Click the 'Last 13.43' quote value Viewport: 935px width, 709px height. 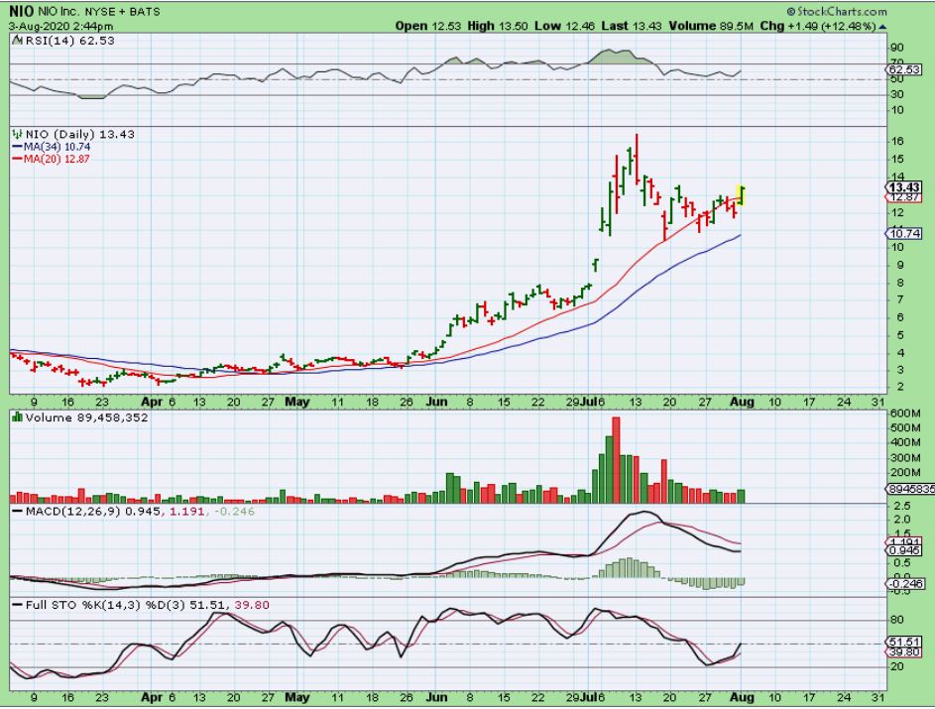click(x=632, y=26)
